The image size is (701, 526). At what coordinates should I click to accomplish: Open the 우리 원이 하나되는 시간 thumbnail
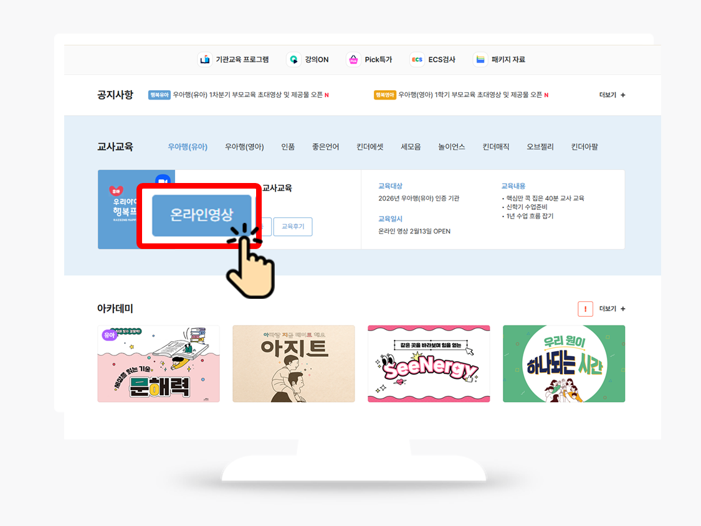[x=564, y=364]
